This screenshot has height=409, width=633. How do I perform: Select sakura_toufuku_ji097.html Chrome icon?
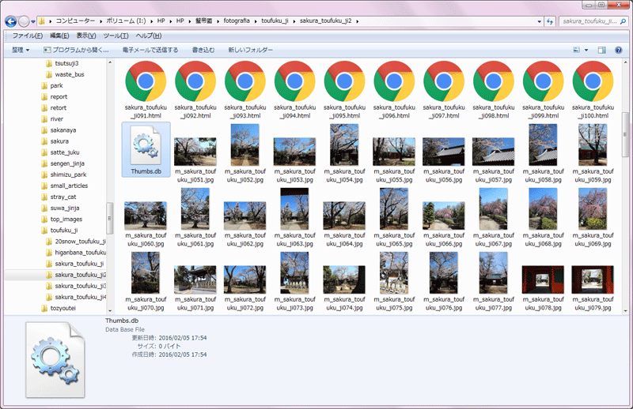(444, 81)
